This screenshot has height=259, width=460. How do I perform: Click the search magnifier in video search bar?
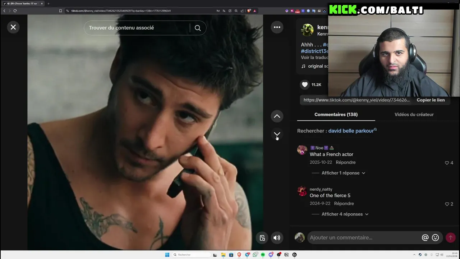pos(198,28)
